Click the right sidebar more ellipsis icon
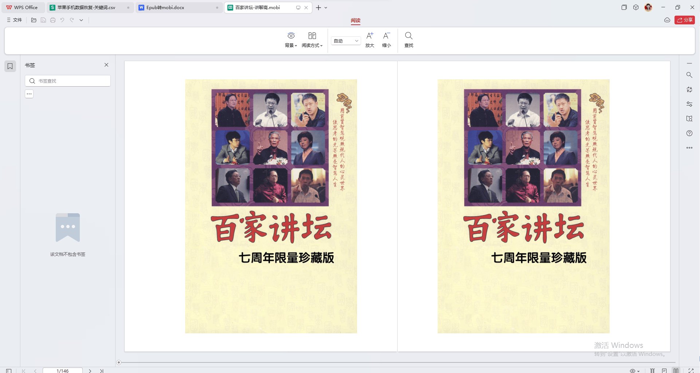Screen dimensions: 700x373 coord(689,148)
